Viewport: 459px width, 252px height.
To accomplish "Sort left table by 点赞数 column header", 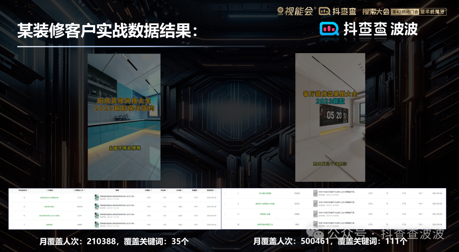I will coord(148,190).
